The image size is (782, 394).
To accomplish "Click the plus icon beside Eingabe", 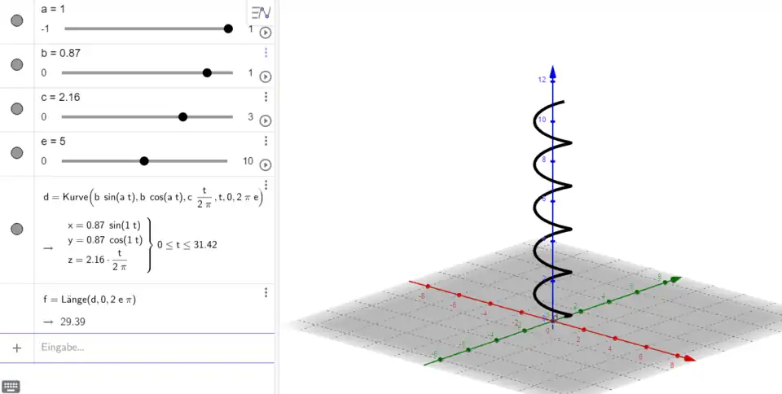I will (x=16, y=348).
